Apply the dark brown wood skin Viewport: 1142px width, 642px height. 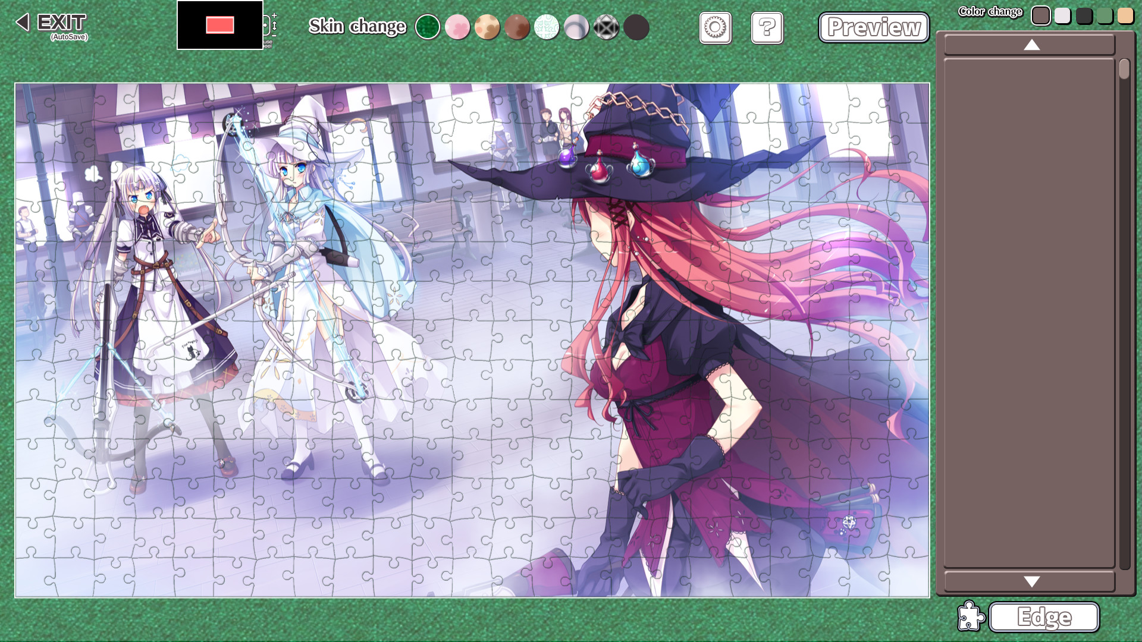(517, 27)
